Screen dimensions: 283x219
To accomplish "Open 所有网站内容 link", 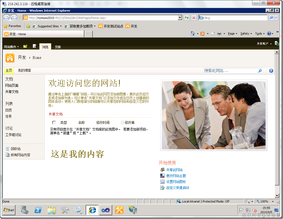I will point(20,155).
